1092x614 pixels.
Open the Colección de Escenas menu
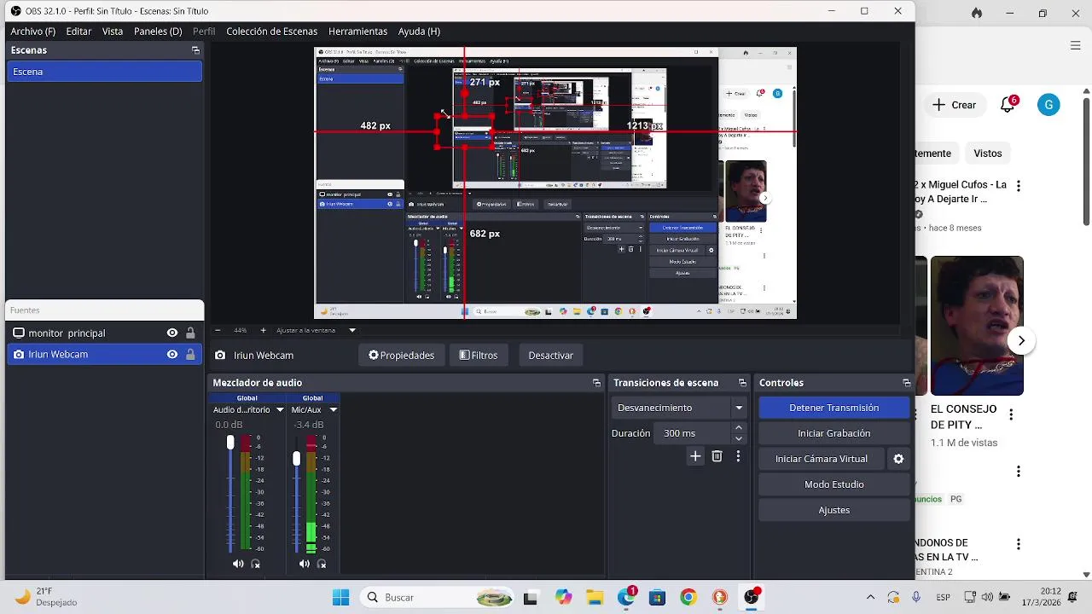point(271,31)
